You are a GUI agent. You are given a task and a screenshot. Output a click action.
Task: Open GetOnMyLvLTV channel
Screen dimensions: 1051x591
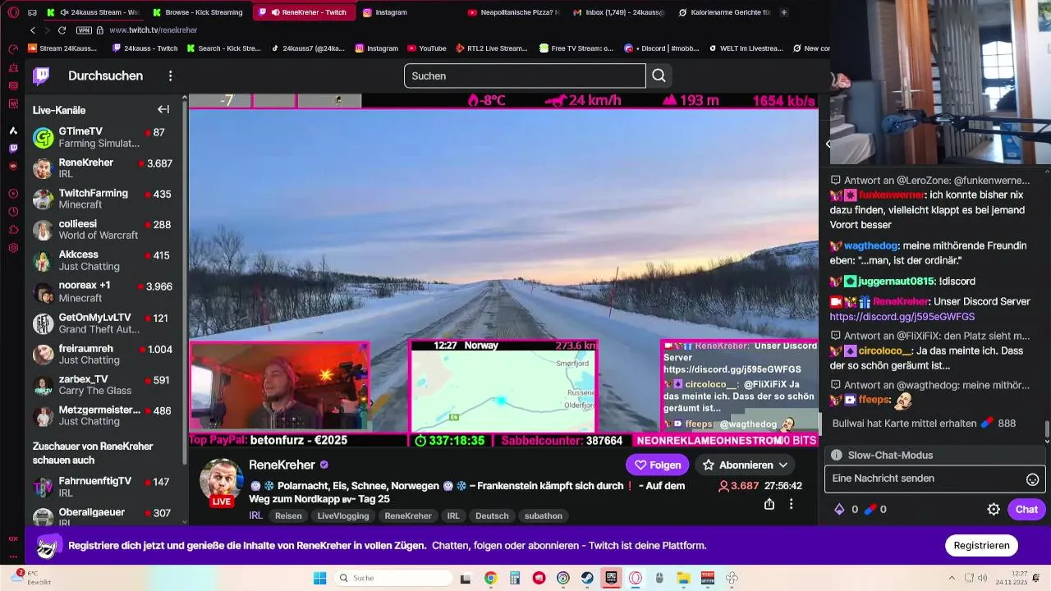(x=103, y=323)
